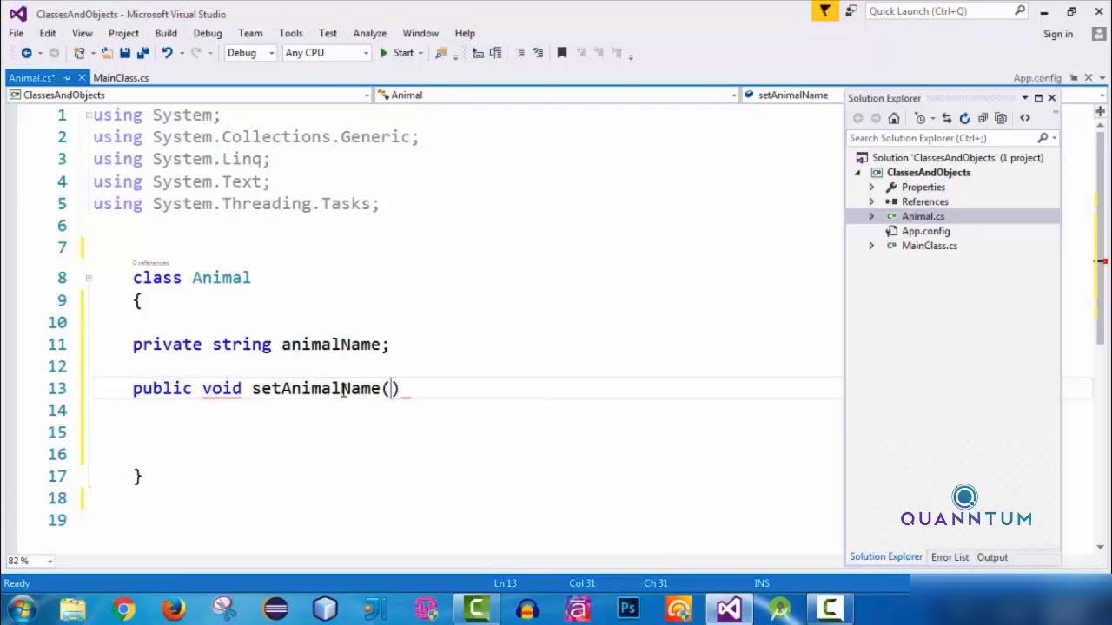Collapse the Animal class outline at line 8
This screenshot has height=625, width=1112.
[89, 278]
